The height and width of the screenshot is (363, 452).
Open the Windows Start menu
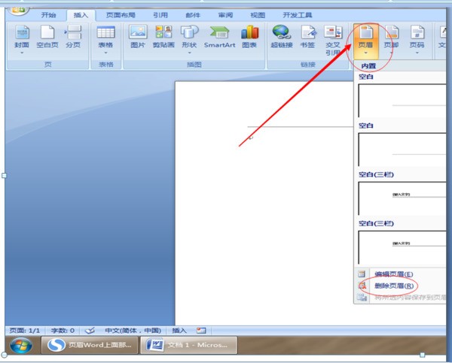[x=21, y=345]
